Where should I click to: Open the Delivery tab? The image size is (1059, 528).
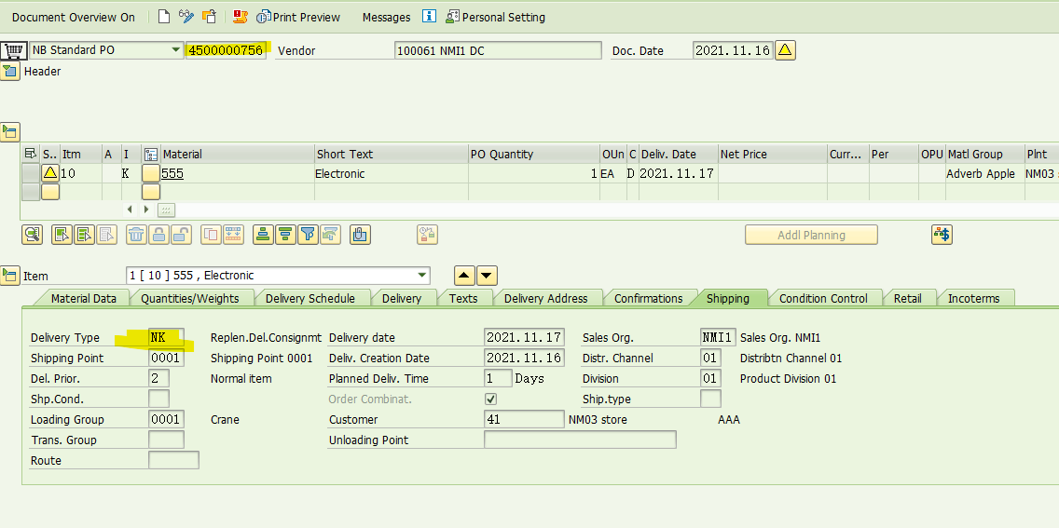click(402, 298)
